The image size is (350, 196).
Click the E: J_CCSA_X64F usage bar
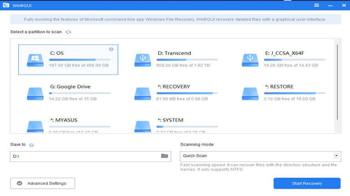coord(294,59)
